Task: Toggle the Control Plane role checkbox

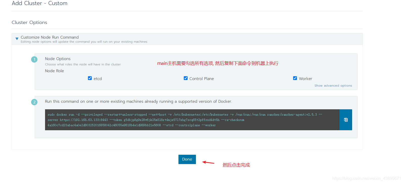Action: (186, 78)
